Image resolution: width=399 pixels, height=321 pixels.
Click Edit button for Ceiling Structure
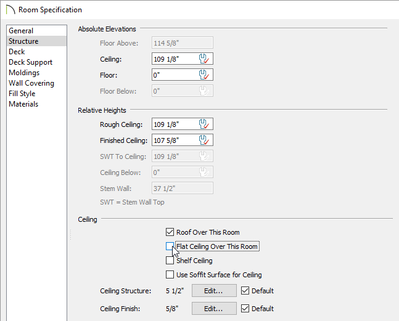point(214,290)
